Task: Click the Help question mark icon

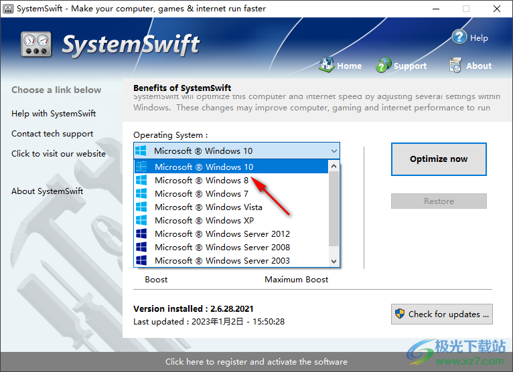Action: [x=459, y=37]
